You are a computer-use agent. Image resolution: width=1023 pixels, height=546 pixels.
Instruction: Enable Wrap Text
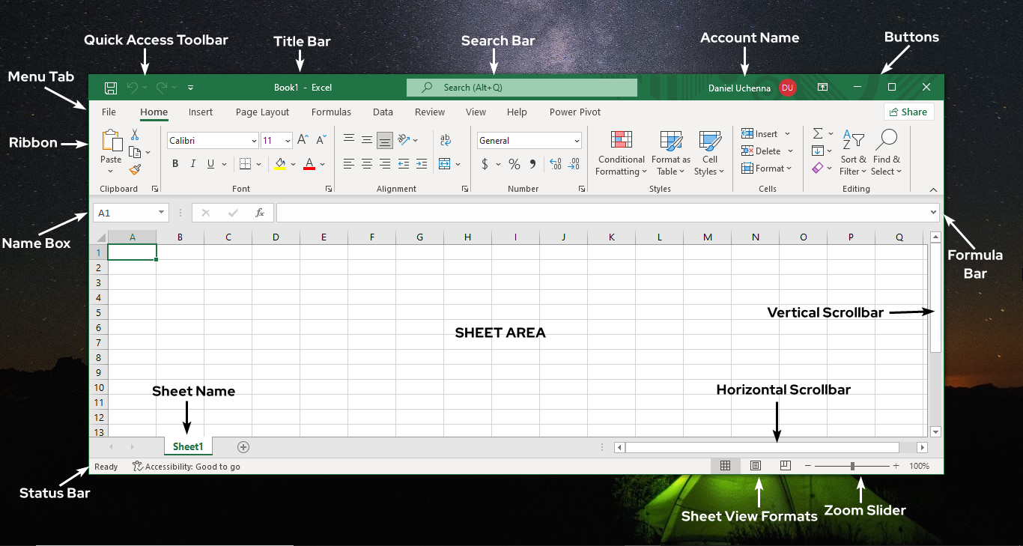pos(446,140)
